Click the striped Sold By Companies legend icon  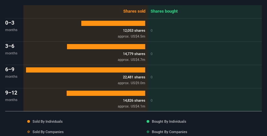point(29,132)
